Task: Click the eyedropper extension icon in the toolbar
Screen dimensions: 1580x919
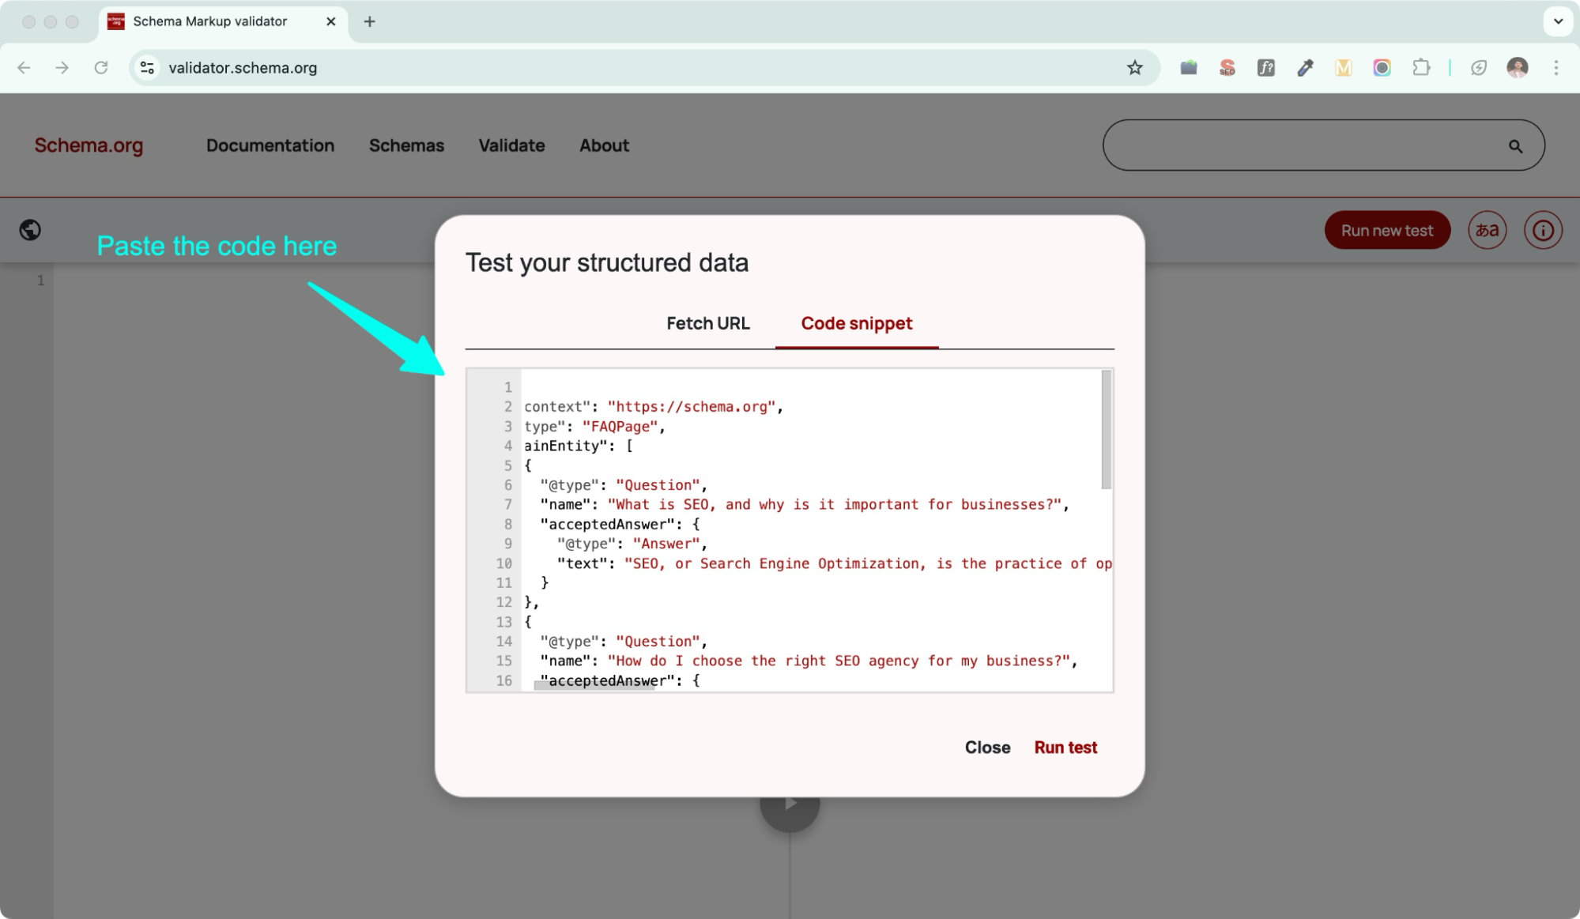Action: point(1304,68)
